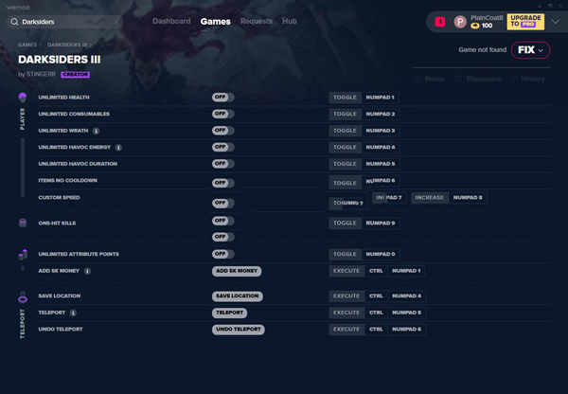Click the Player category icon
This screenshot has width=568, height=394.
(x=23, y=98)
